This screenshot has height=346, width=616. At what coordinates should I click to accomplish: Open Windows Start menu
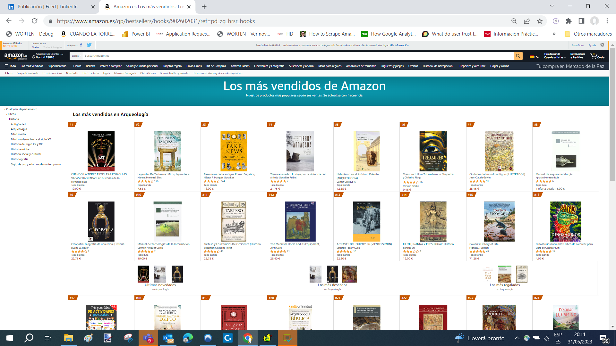click(x=10, y=338)
